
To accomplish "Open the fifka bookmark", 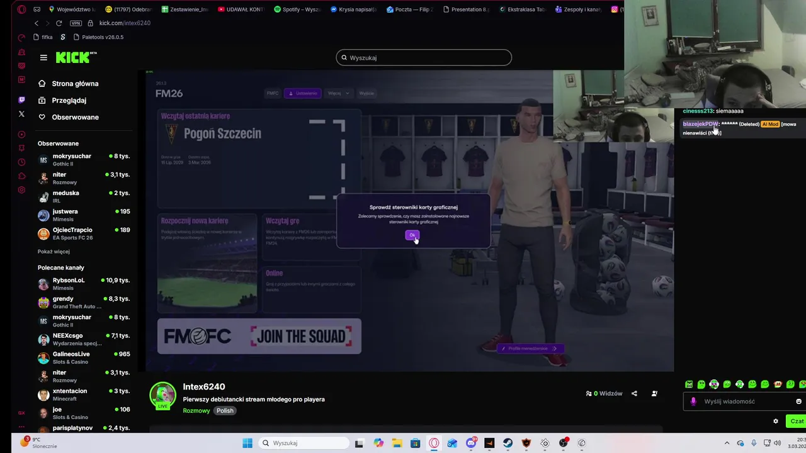I will point(43,37).
